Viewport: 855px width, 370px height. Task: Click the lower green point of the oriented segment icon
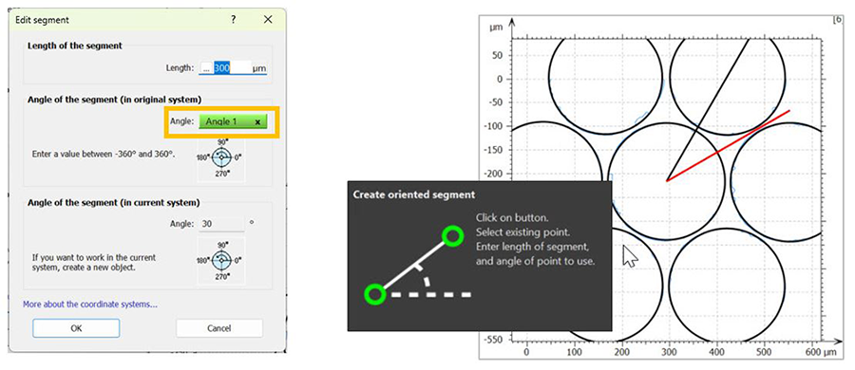click(x=374, y=295)
